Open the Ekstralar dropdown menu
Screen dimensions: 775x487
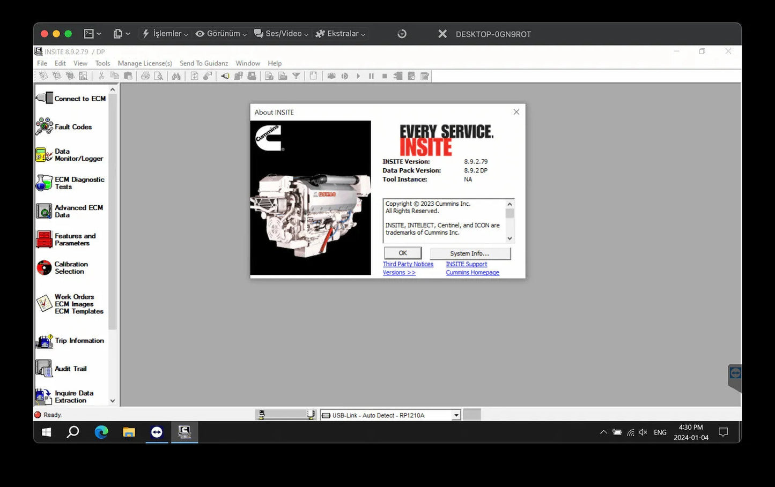coord(341,34)
